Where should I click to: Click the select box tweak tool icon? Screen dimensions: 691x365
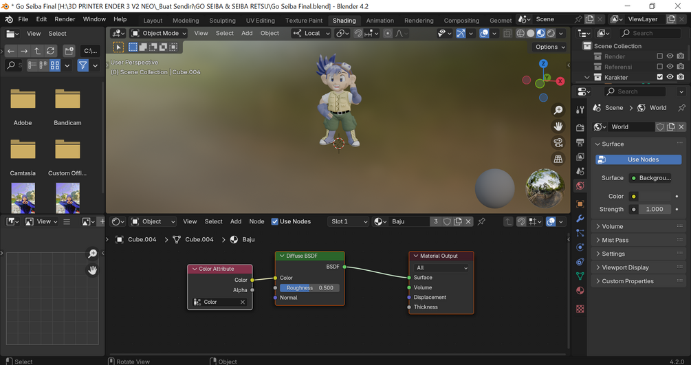pos(118,47)
